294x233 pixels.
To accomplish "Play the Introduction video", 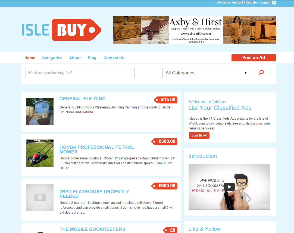I will [x=229, y=187].
